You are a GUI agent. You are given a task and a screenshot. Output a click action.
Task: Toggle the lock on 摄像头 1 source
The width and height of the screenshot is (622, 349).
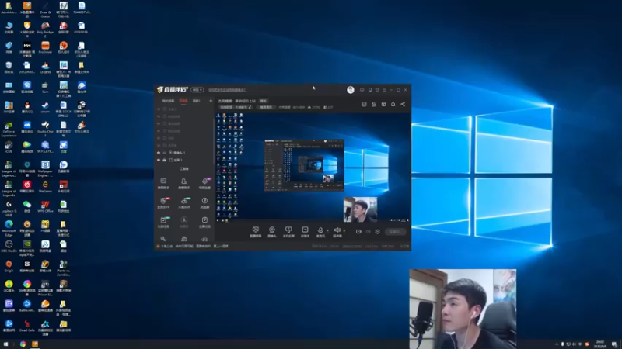point(164,153)
